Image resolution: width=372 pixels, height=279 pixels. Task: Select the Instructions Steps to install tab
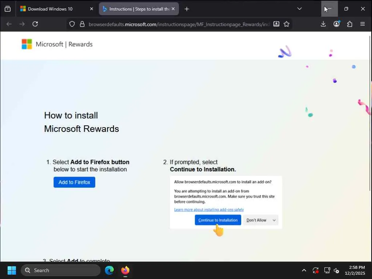[139, 9]
